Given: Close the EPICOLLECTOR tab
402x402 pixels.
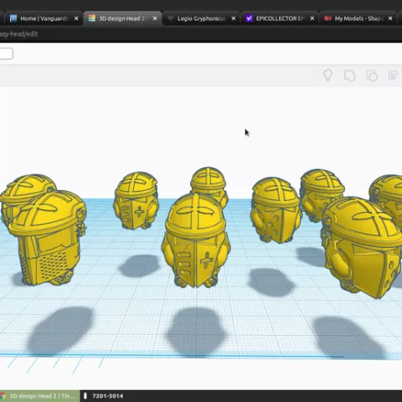Looking at the screenshot, I should (312, 18).
